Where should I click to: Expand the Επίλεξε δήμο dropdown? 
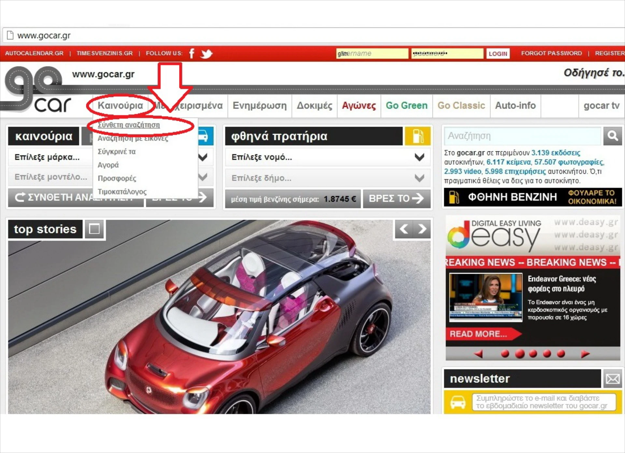point(328,178)
